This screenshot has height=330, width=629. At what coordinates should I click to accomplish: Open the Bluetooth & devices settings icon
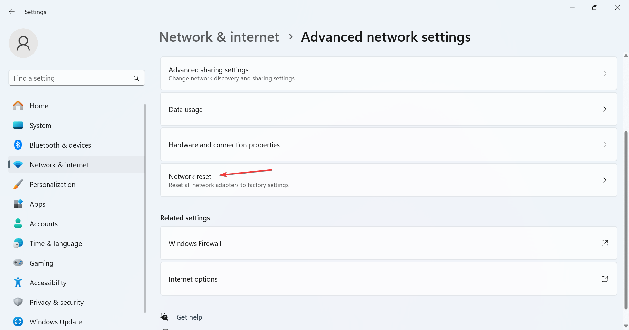18,145
